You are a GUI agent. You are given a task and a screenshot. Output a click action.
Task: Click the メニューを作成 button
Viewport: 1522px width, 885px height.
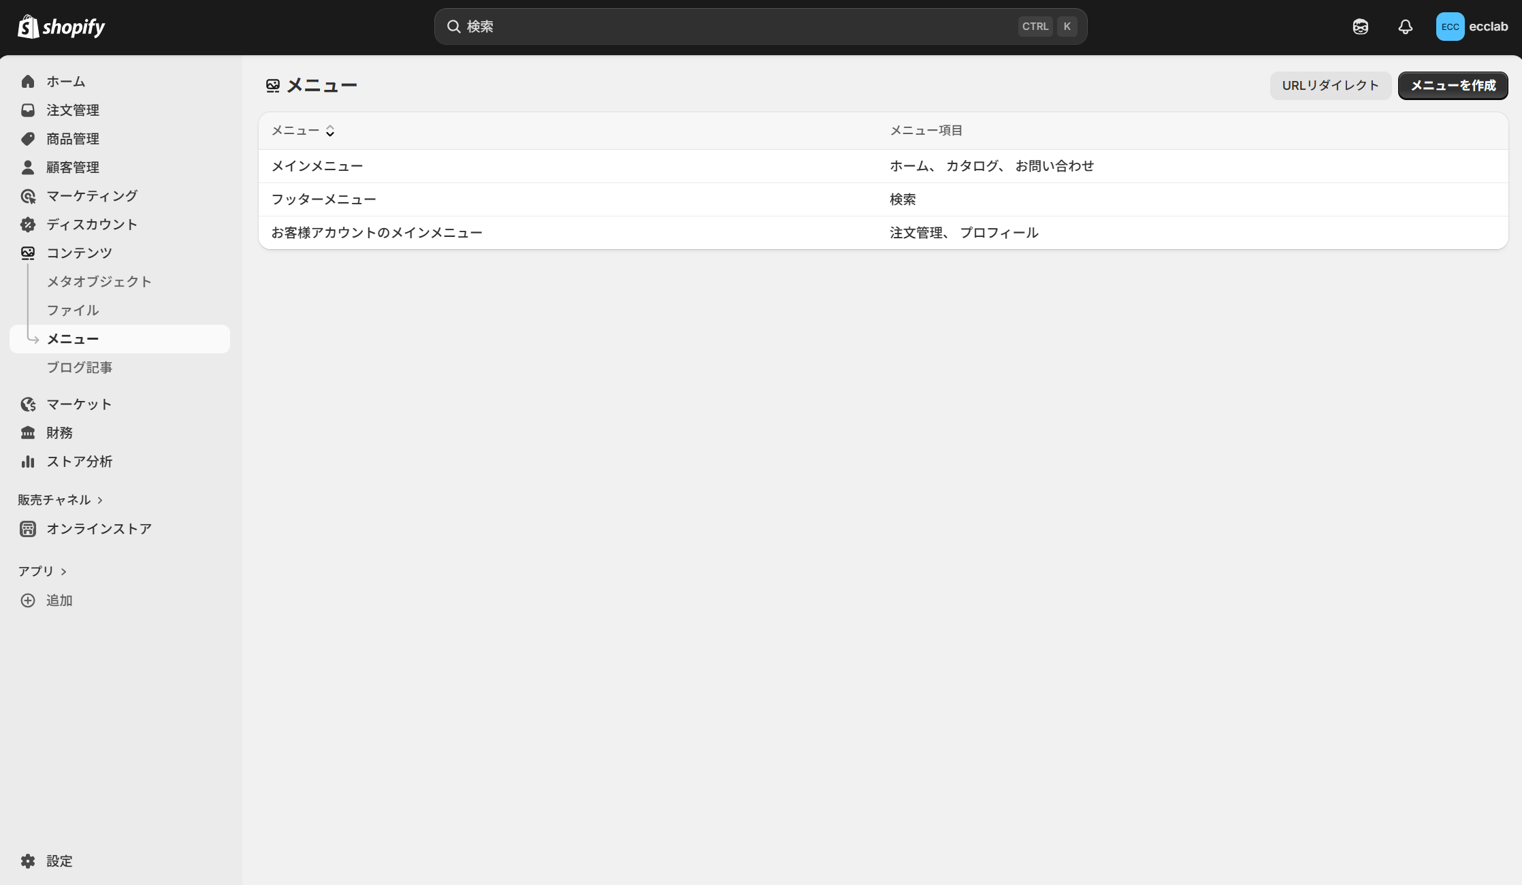1453,86
